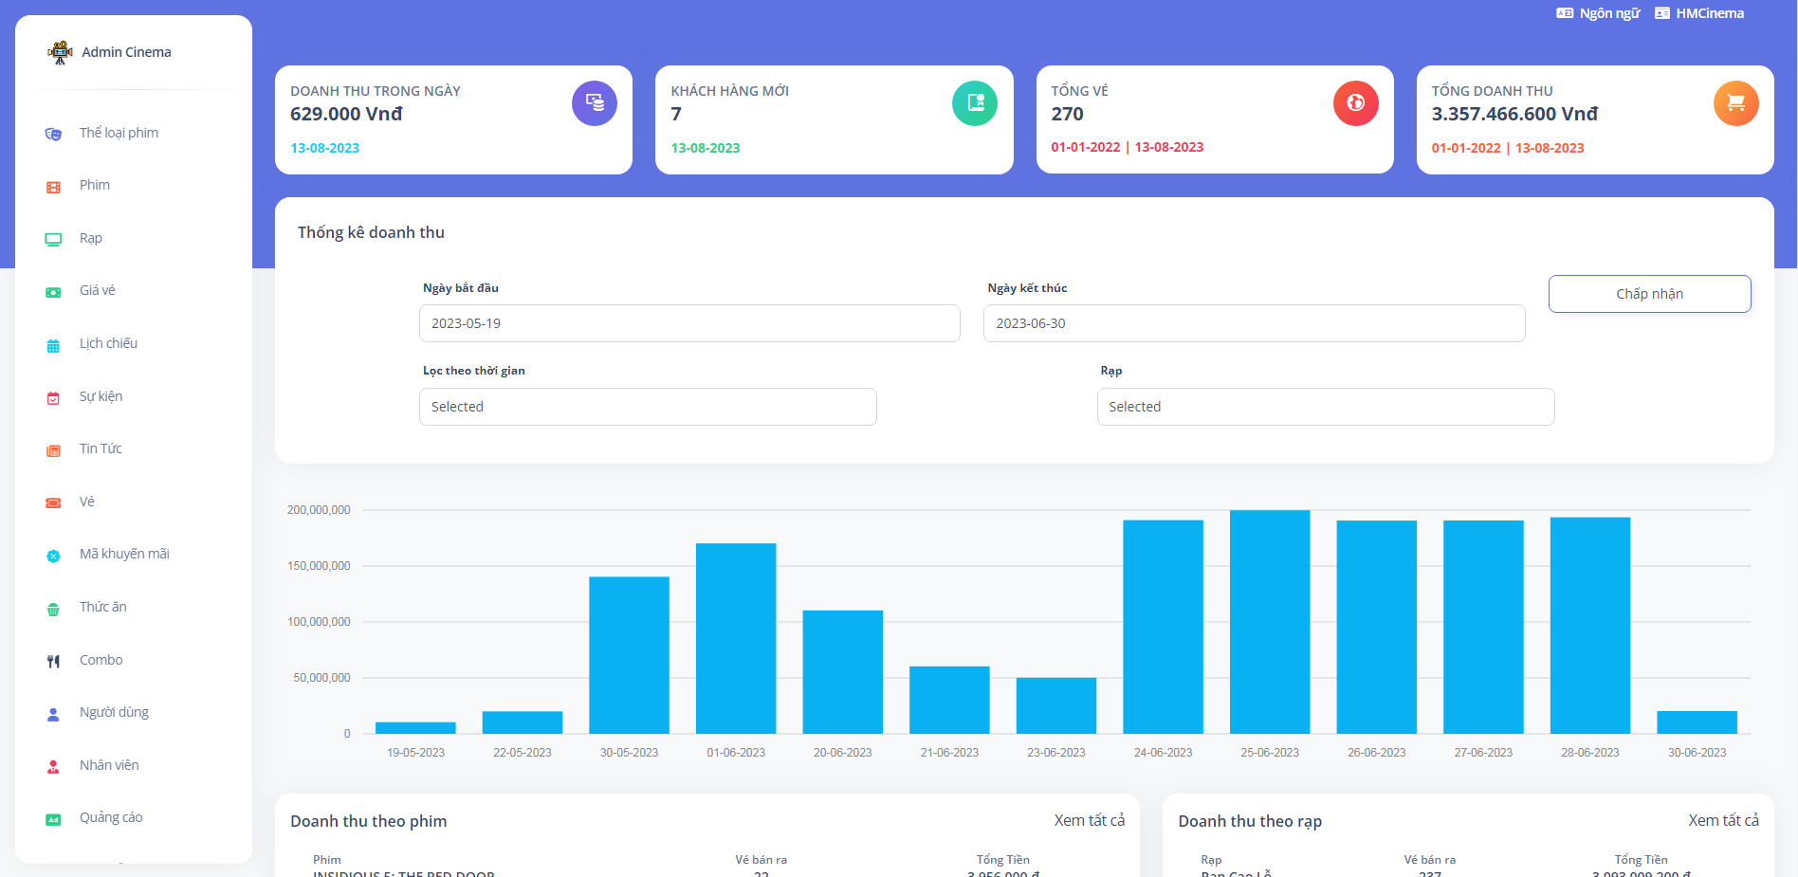Screen dimensions: 1798x877
Task: Click the Người dùng user icon
Action: coord(53,714)
